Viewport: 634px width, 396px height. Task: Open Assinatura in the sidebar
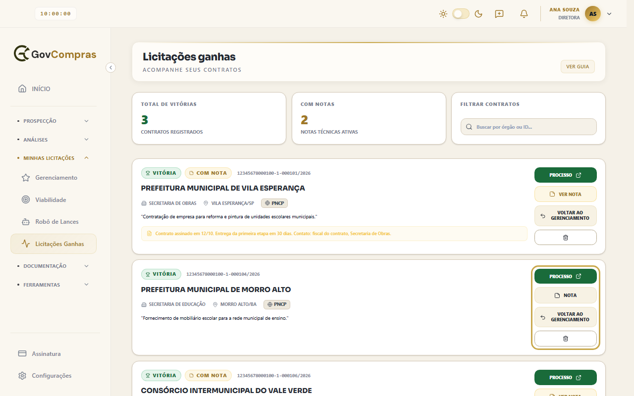tap(53, 354)
